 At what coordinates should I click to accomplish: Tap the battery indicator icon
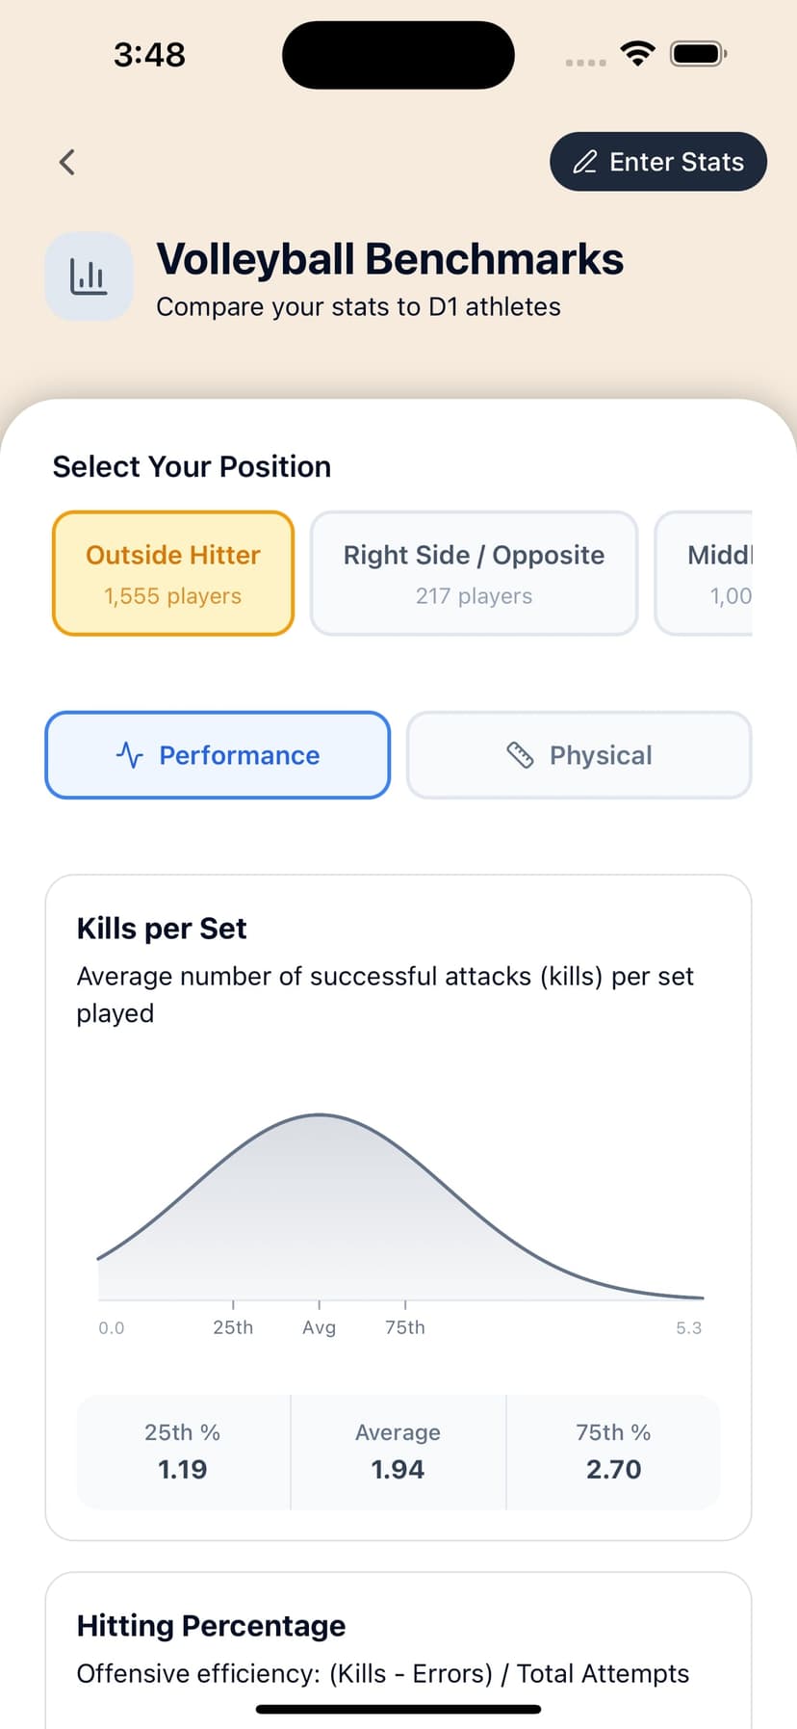click(x=698, y=55)
